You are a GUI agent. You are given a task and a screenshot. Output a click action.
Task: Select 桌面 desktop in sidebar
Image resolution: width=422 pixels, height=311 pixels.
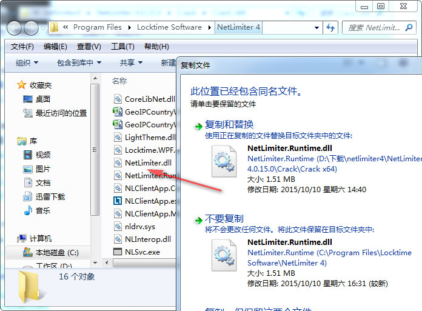point(37,99)
